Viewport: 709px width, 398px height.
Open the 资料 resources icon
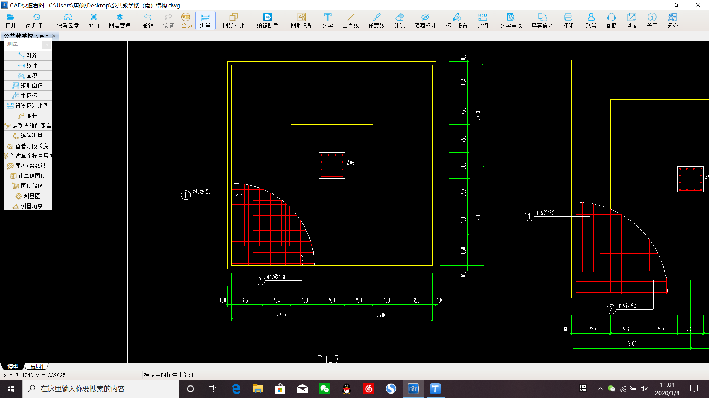pyautogui.click(x=672, y=21)
